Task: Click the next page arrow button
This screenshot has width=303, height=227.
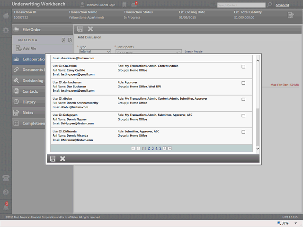Action: 165,148
